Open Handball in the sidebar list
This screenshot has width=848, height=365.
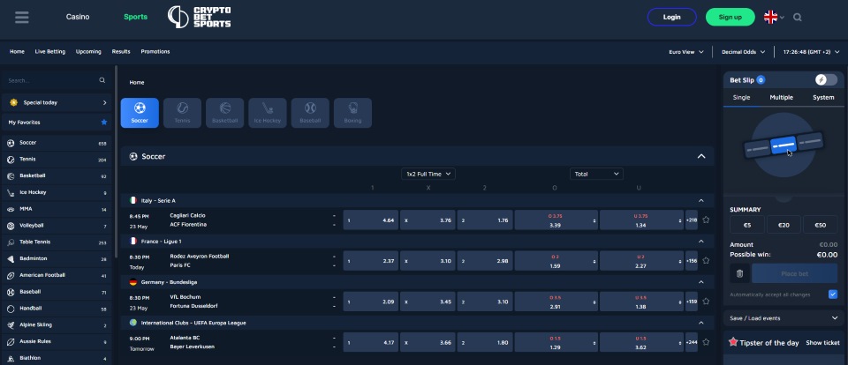[57, 309]
